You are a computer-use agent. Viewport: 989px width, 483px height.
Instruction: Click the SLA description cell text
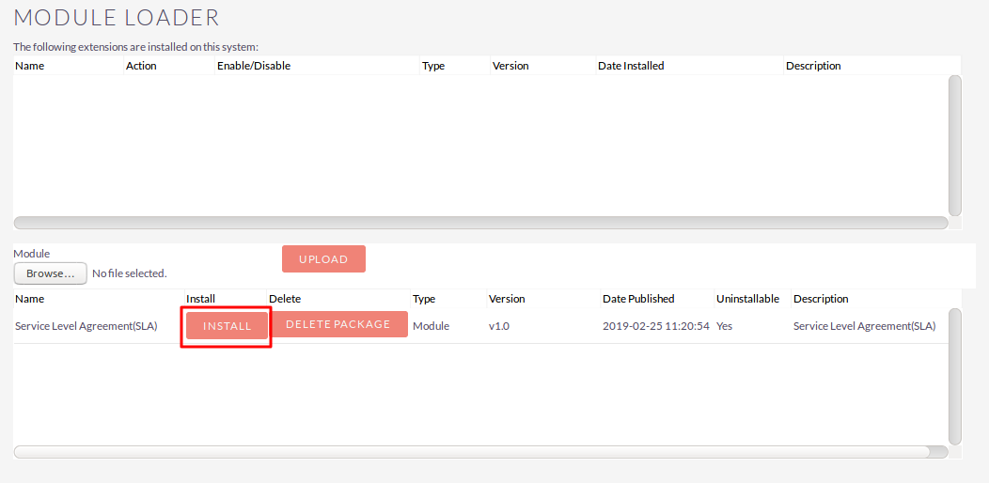coord(864,326)
